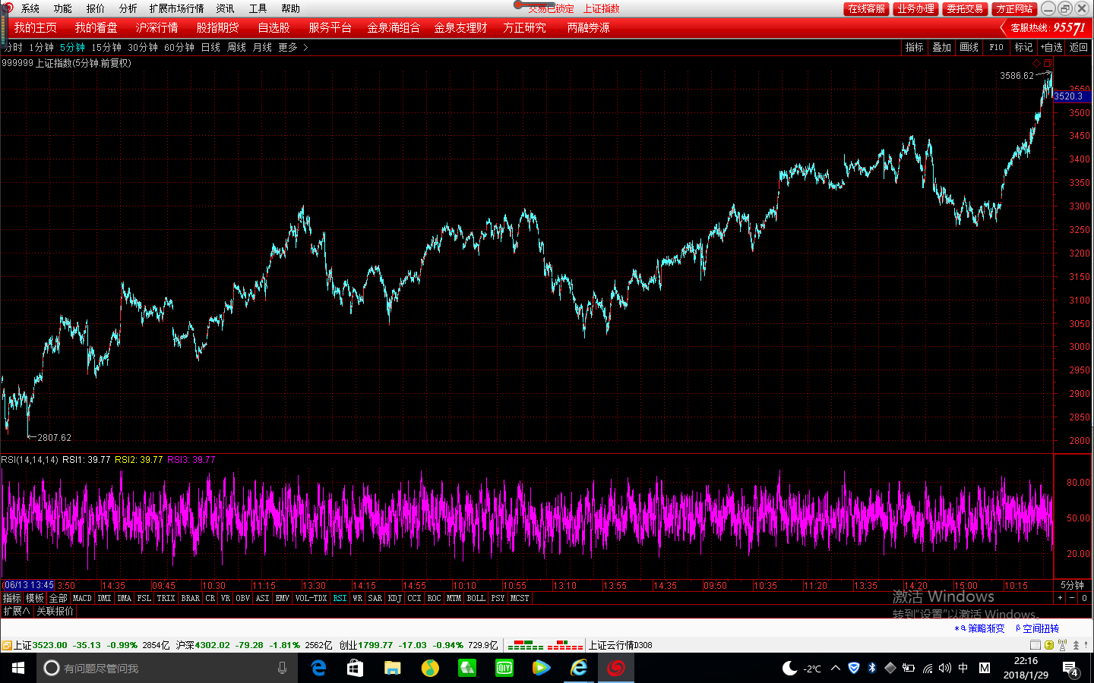Open the 分析 menu
The height and width of the screenshot is (683, 1094).
click(x=128, y=8)
